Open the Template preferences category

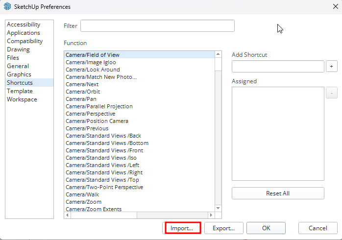point(29,91)
